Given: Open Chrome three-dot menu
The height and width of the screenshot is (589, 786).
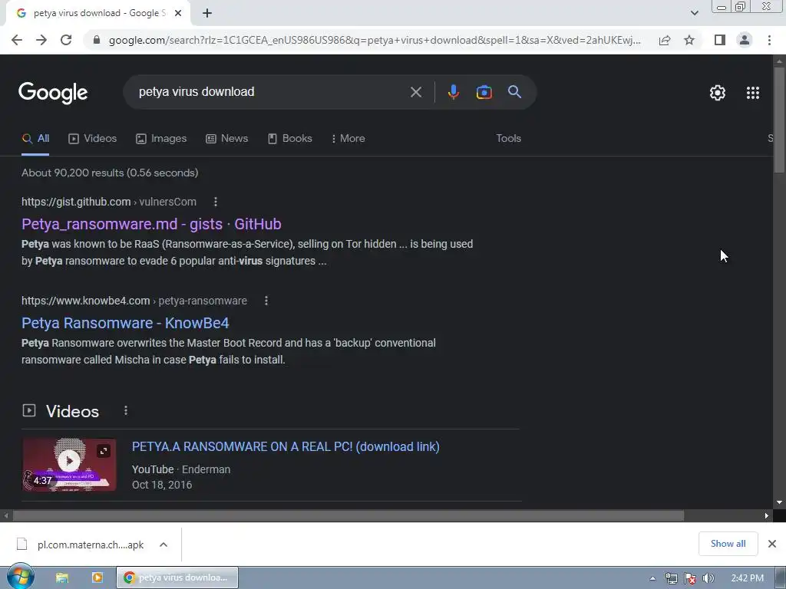Looking at the screenshot, I should (769, 40).
